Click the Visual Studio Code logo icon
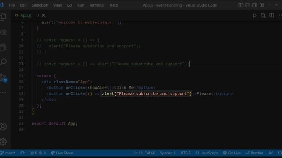Screen dimensions: 282x158 (1, 5)
